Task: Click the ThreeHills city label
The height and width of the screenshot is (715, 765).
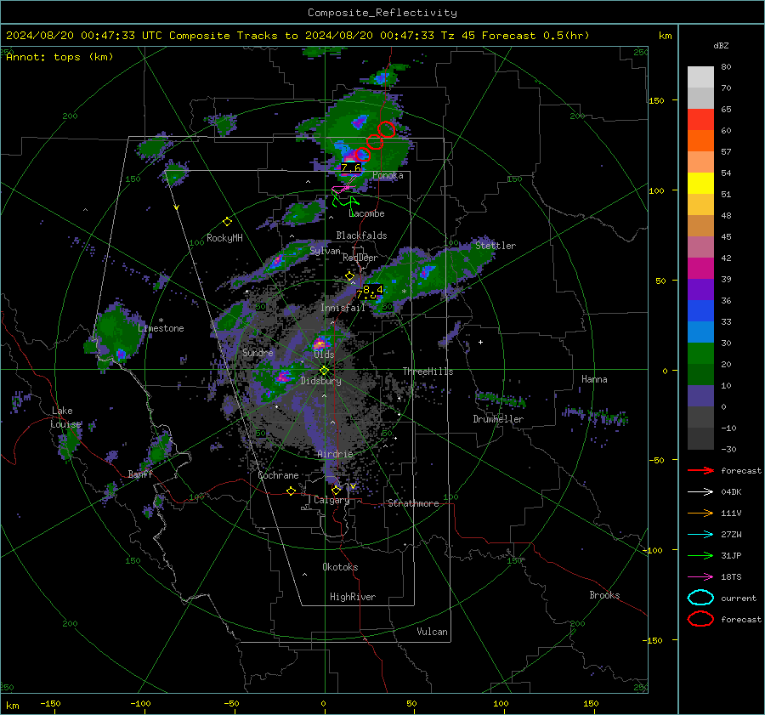Action: [428, 372]
